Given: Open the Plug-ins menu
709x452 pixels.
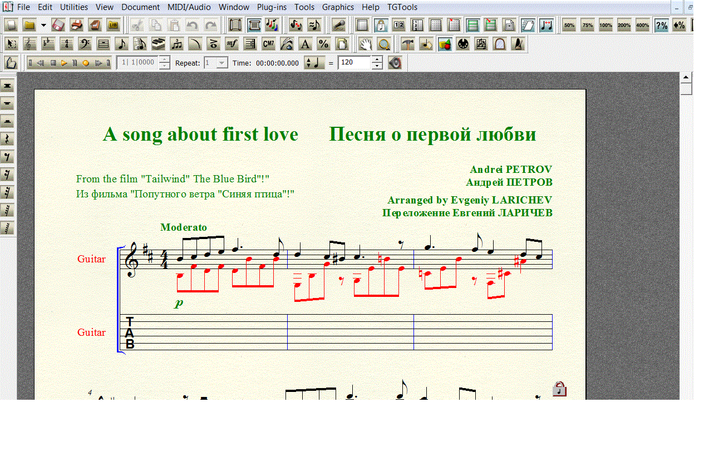Looking at the screenshot, I should (272, 7).
